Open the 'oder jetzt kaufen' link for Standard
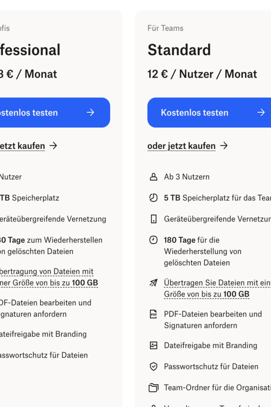271x407 pixels. click(x=181, y=146)
